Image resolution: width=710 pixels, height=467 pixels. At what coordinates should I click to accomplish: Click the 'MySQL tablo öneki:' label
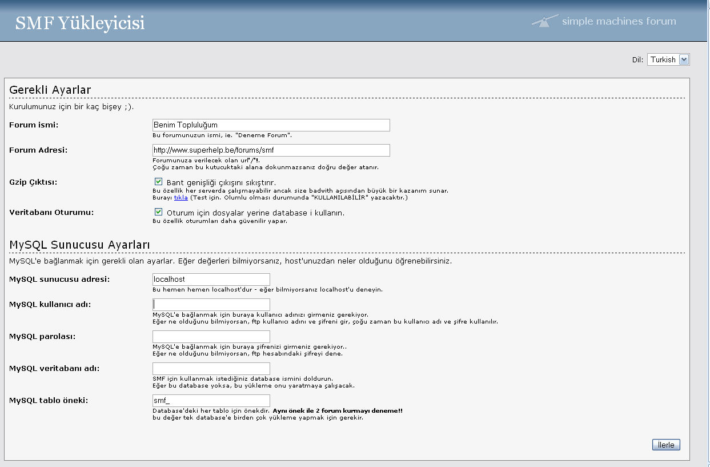coord(49,400)
